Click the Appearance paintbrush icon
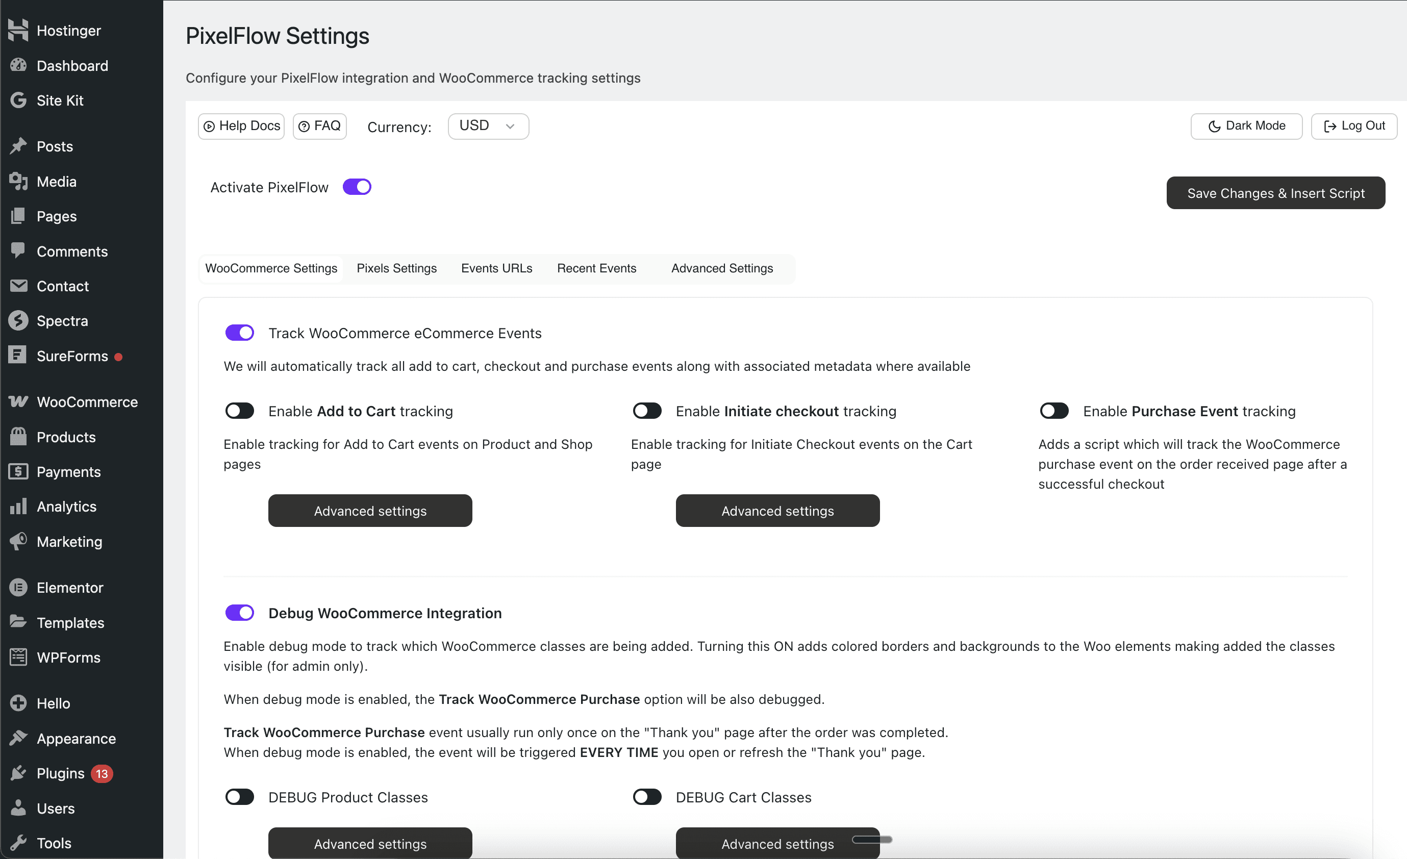The width and height of the screenshot is (1407, 859). (x=18, y=738)
